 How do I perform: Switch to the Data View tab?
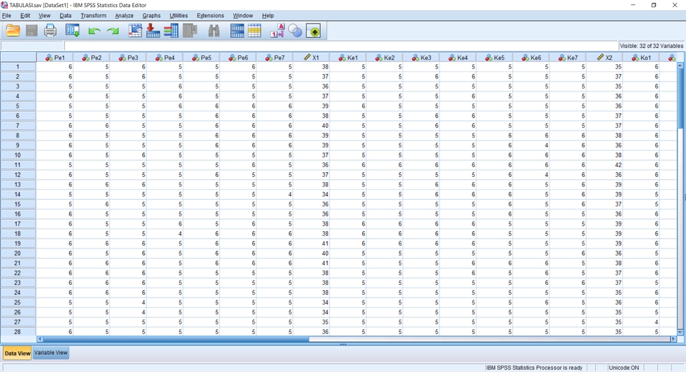[x=17, y=353]
